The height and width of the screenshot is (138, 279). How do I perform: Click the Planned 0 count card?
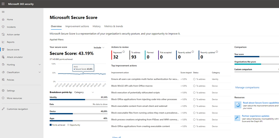coord(150,55)
